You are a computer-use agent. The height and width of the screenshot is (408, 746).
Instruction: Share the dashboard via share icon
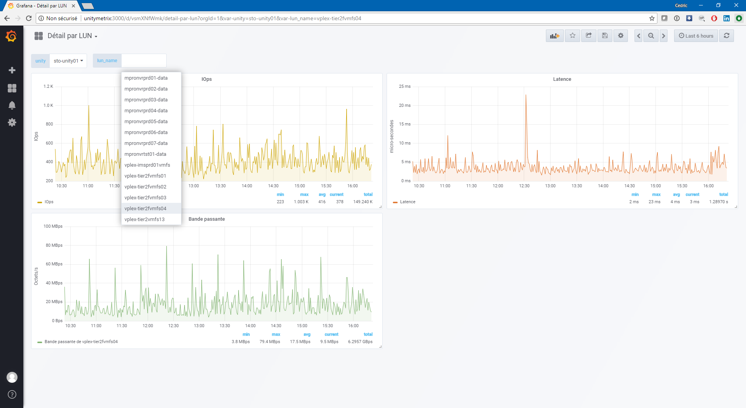click(589, 36)
